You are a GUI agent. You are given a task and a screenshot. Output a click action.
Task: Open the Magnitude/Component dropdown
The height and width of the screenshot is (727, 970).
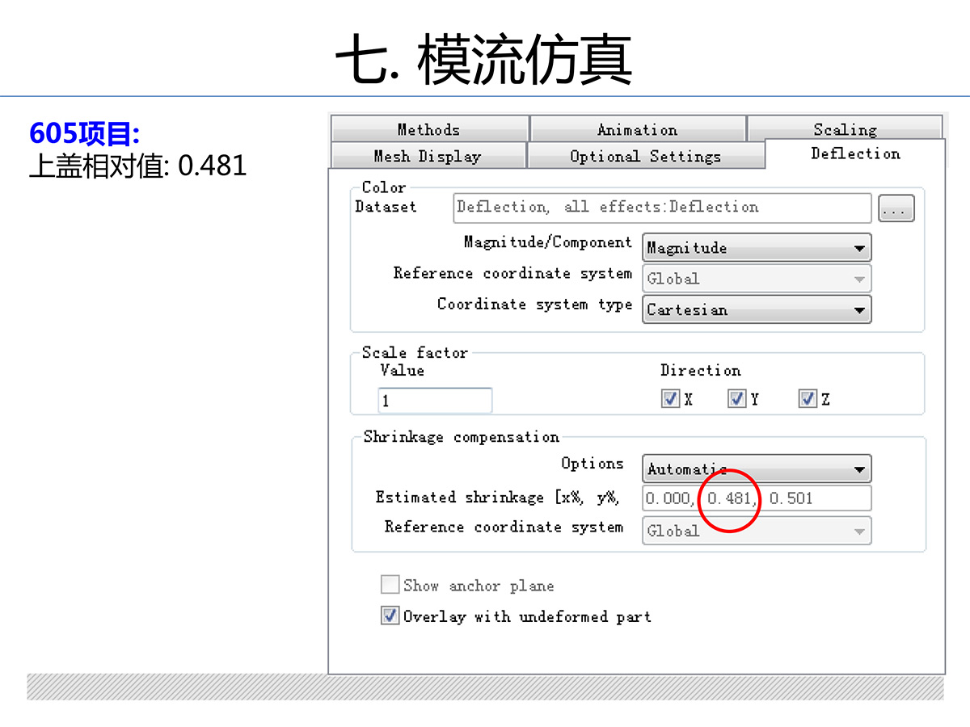click(757, 248)
